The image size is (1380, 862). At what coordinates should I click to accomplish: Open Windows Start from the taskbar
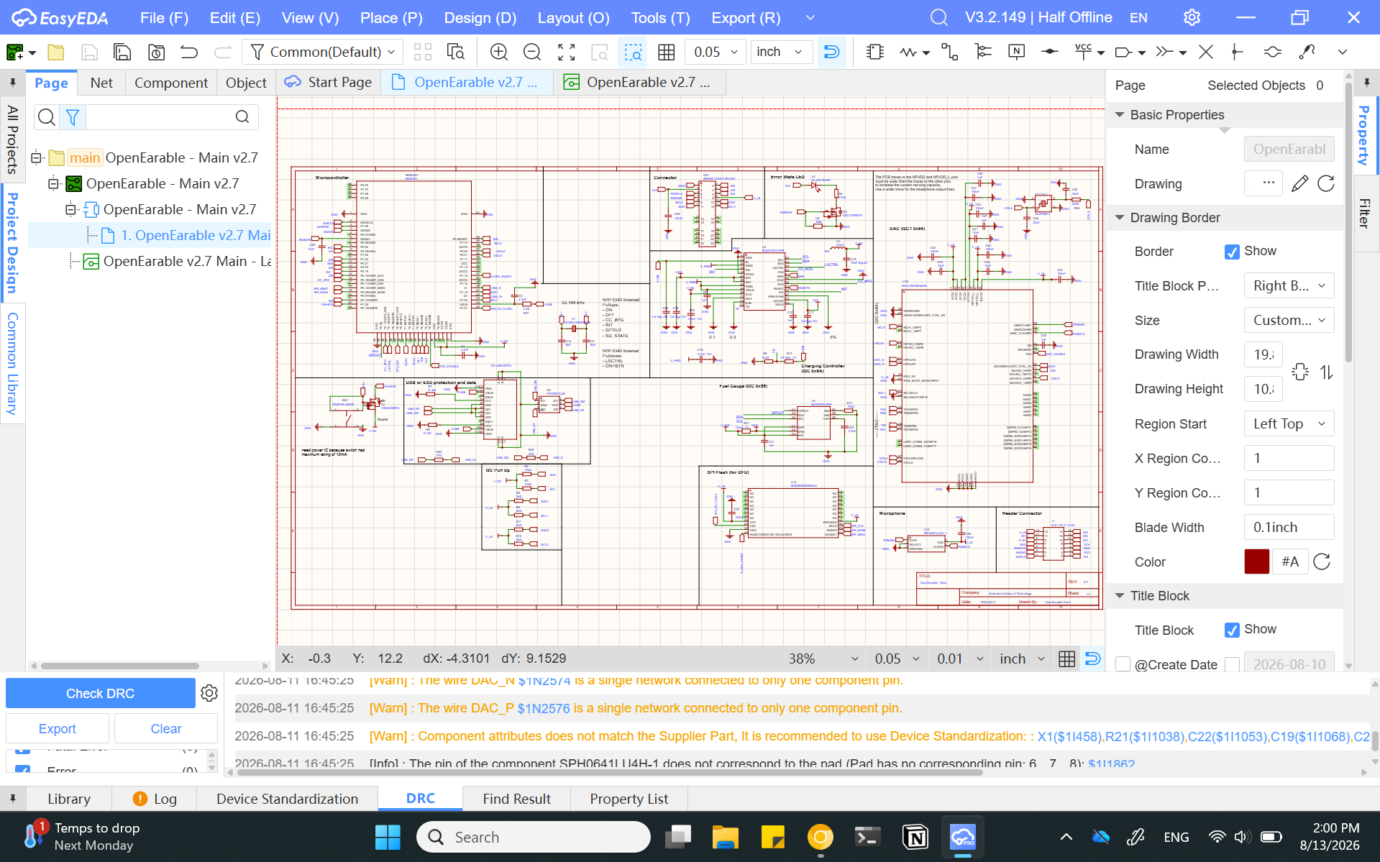point(388,837)
